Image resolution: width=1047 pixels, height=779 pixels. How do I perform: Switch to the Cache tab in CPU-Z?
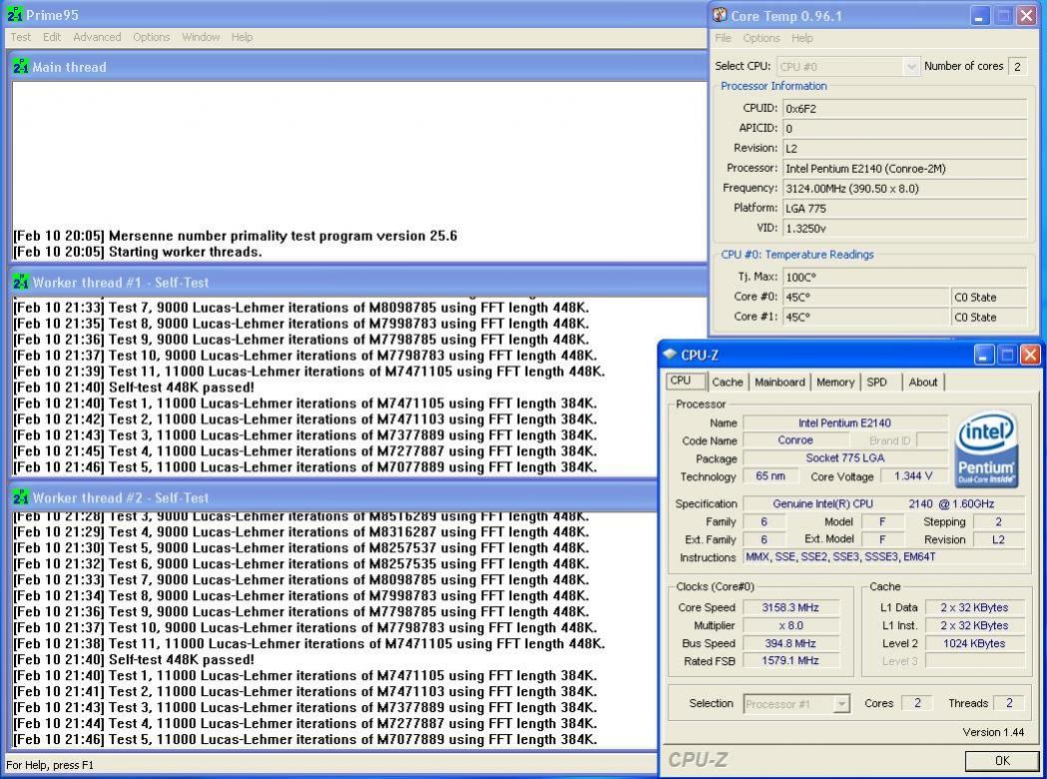(x=728, y=383)
